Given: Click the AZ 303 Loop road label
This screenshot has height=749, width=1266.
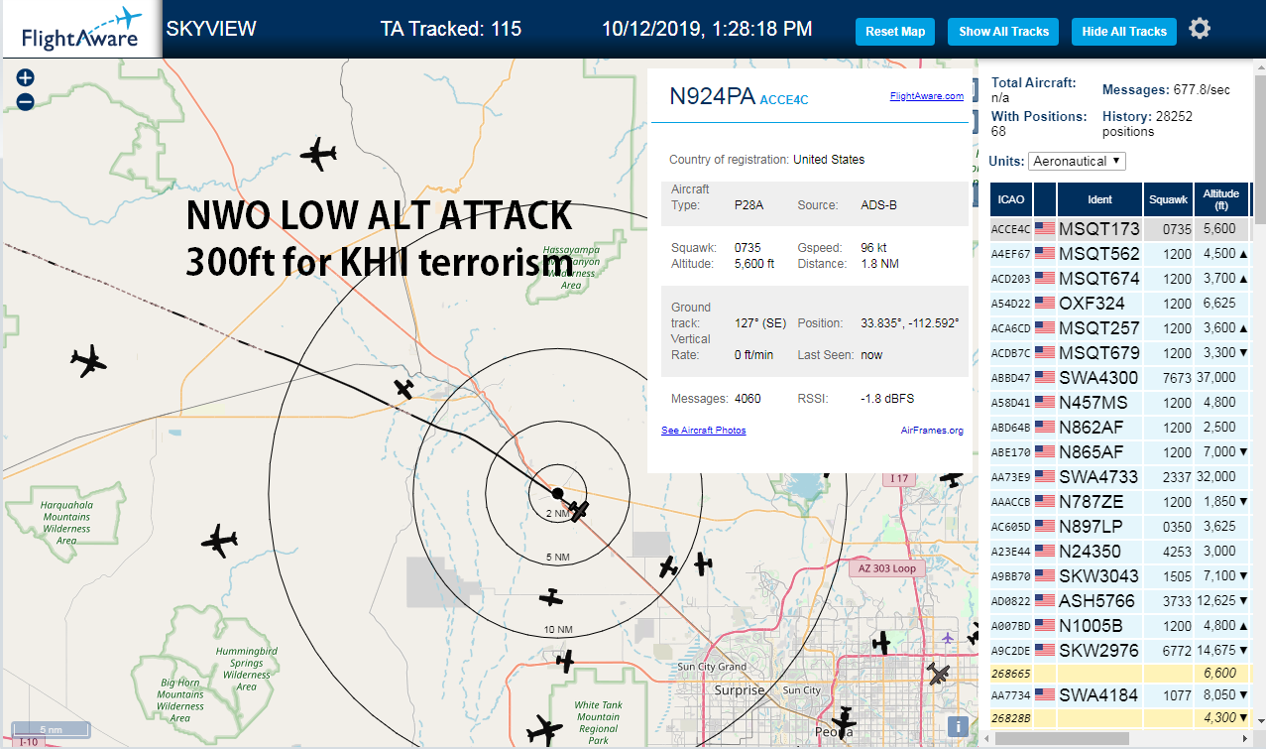Looking at the screenshot, I should (886, 568).
